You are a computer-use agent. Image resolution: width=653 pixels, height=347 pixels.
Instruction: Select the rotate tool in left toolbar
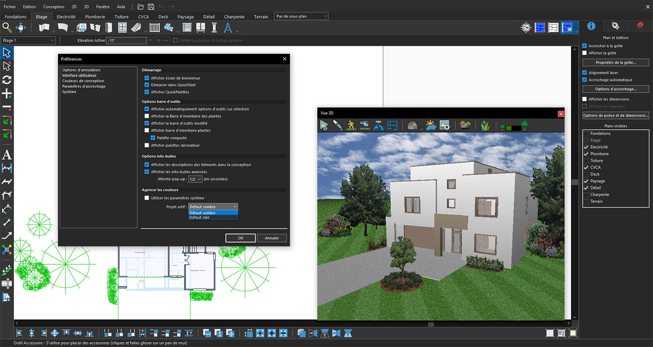[x=7, y=80]
